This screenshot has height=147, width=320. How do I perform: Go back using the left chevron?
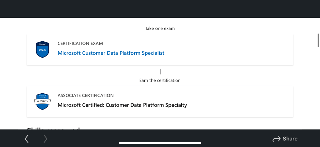27,139
